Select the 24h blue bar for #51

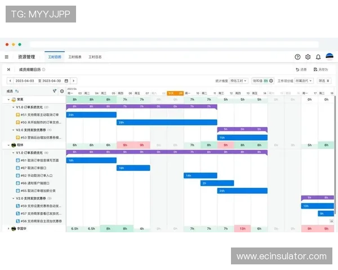coord(91,115)
